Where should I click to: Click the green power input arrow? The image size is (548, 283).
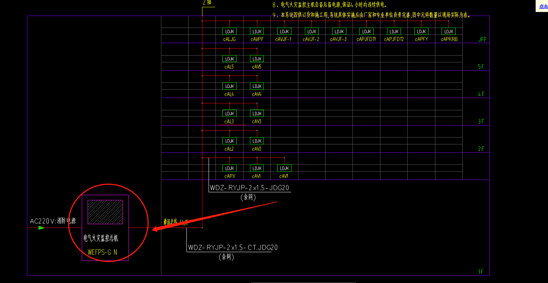pos(41,228)
